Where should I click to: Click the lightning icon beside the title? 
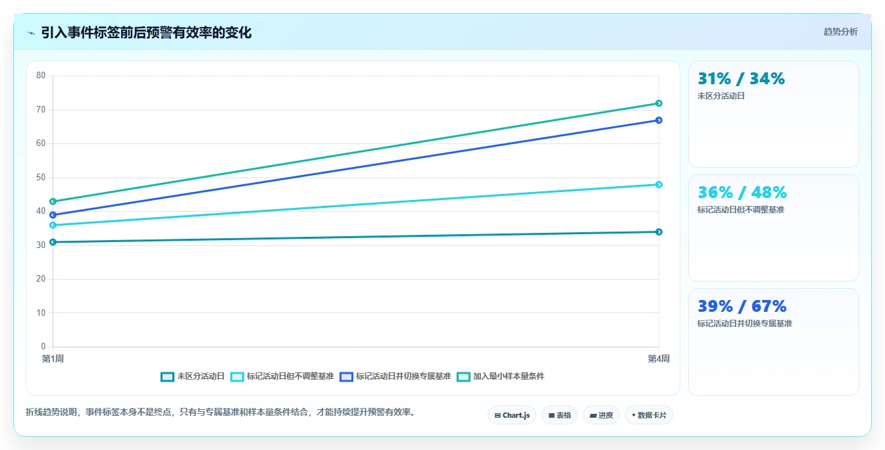tap(32, 33)
